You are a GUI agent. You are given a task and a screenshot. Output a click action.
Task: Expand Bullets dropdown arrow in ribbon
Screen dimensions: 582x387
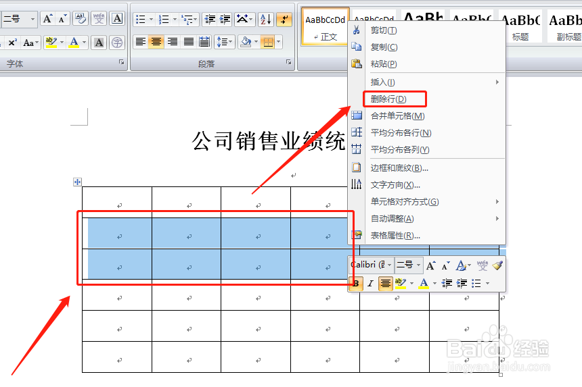(151, 19)
